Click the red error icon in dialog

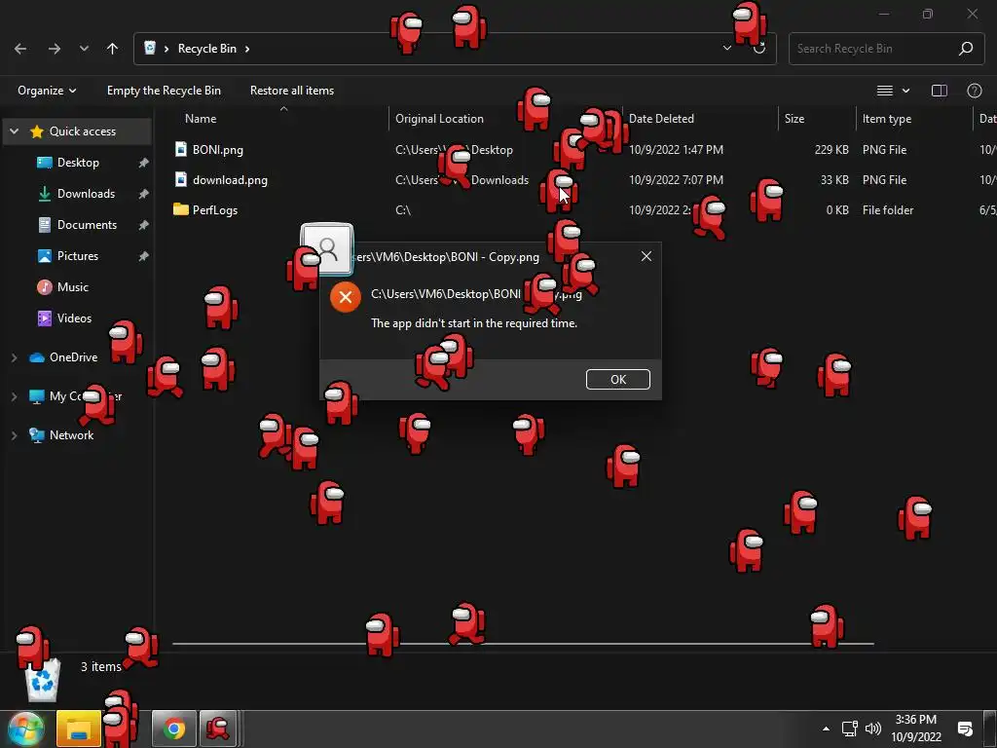pos(346,297)
